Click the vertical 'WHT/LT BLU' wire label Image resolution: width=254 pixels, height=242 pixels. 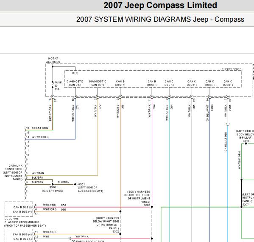pos(167,113)
